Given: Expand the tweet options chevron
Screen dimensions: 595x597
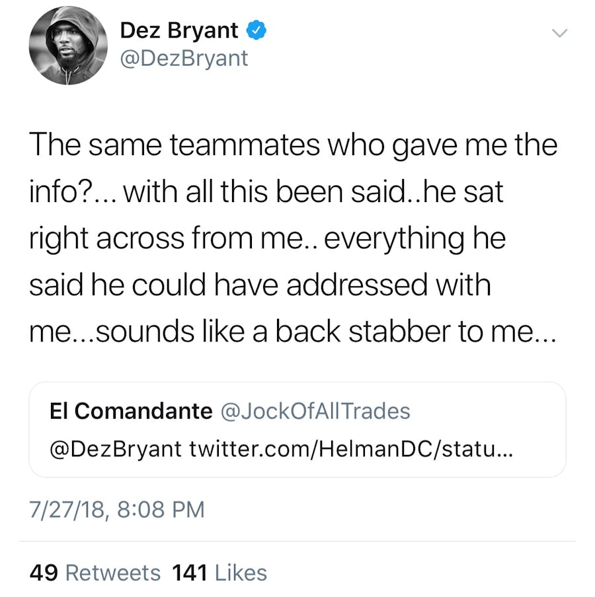Looking at the screenshot, I should coord(559,33).
